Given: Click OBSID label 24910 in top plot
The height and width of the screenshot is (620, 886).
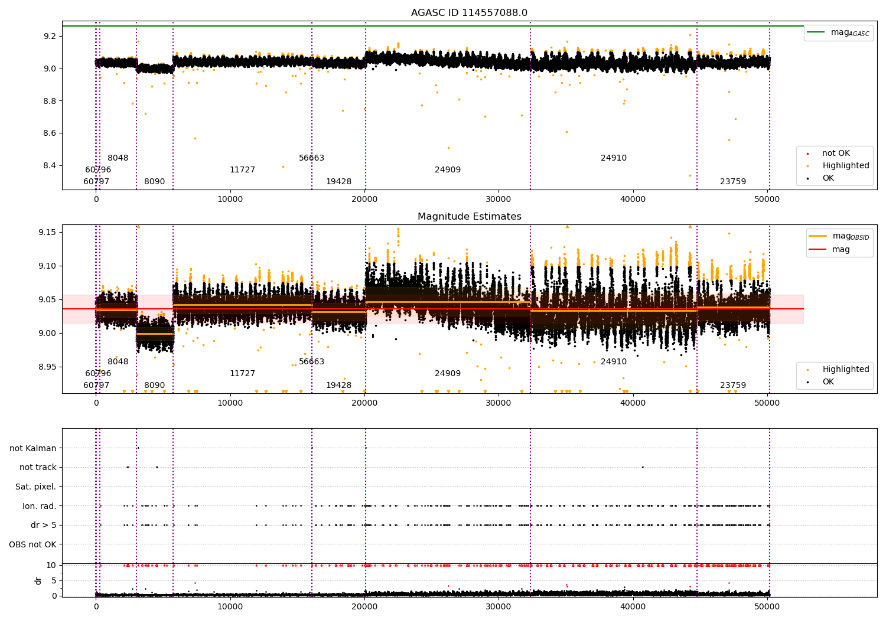Looking at the screenshot, I should tap(614, 158).
